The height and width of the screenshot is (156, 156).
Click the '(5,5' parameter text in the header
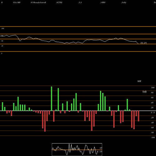click(80, 2)
